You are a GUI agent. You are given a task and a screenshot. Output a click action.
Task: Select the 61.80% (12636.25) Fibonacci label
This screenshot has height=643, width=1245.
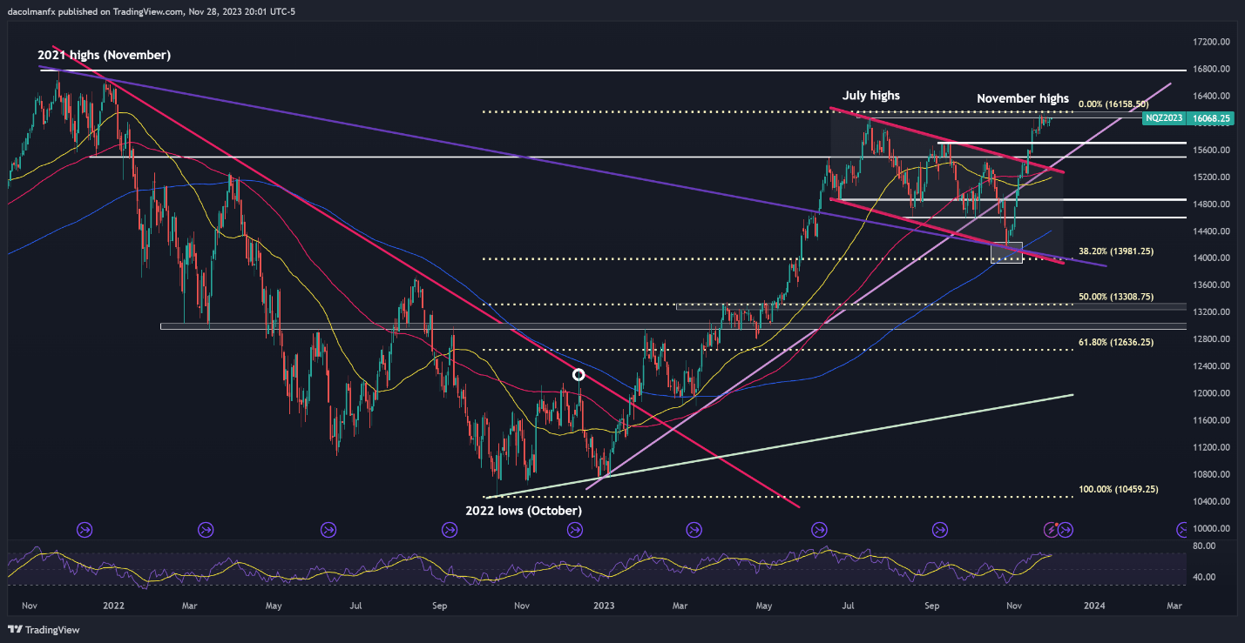click(1116, 343)
